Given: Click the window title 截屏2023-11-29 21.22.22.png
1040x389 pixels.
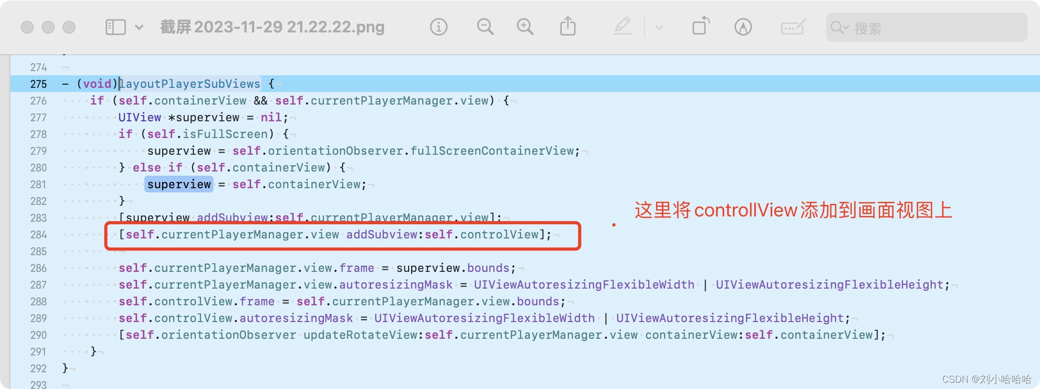Looking at the screenshot, I should (272, 27).
